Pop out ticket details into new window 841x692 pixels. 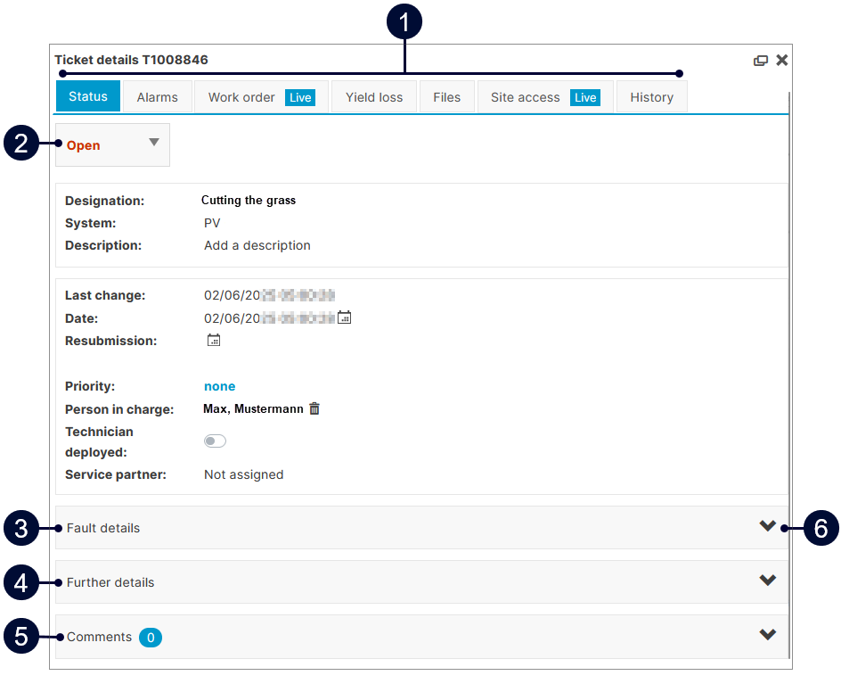tap(761, 61)
